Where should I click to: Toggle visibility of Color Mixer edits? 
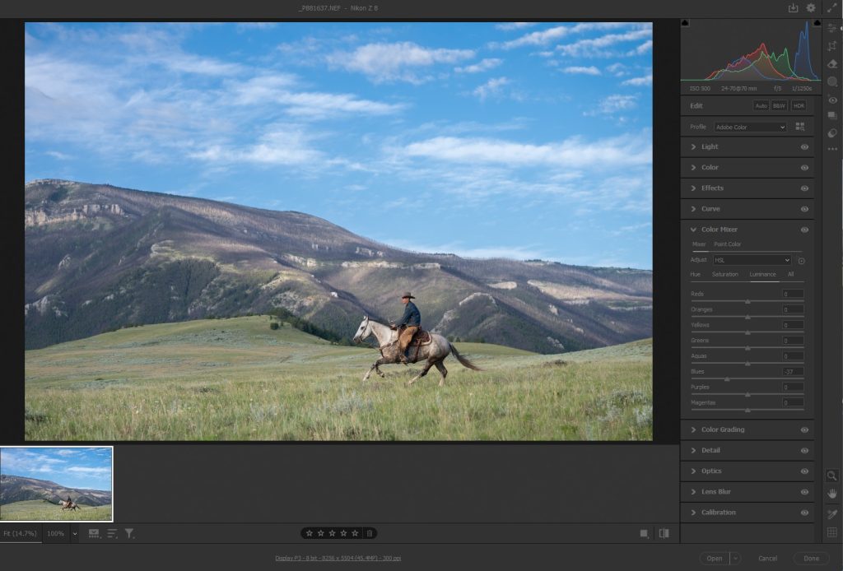(804, 230)
